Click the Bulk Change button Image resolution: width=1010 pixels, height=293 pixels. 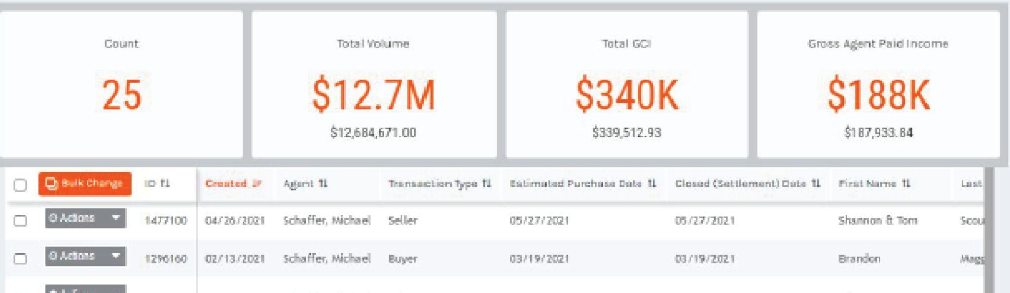tap(85, 184)
